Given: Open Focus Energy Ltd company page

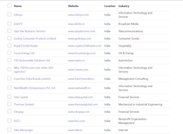Looking at the screenshot, I should 24,53.
